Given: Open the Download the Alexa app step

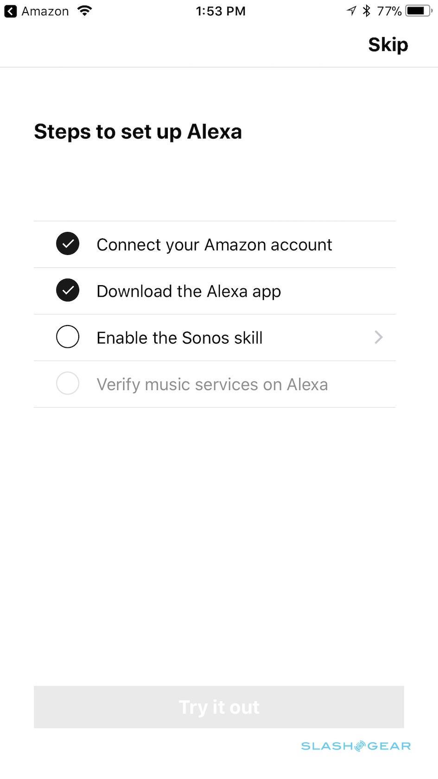Looking at the screenshot, I should pos(189,291).
